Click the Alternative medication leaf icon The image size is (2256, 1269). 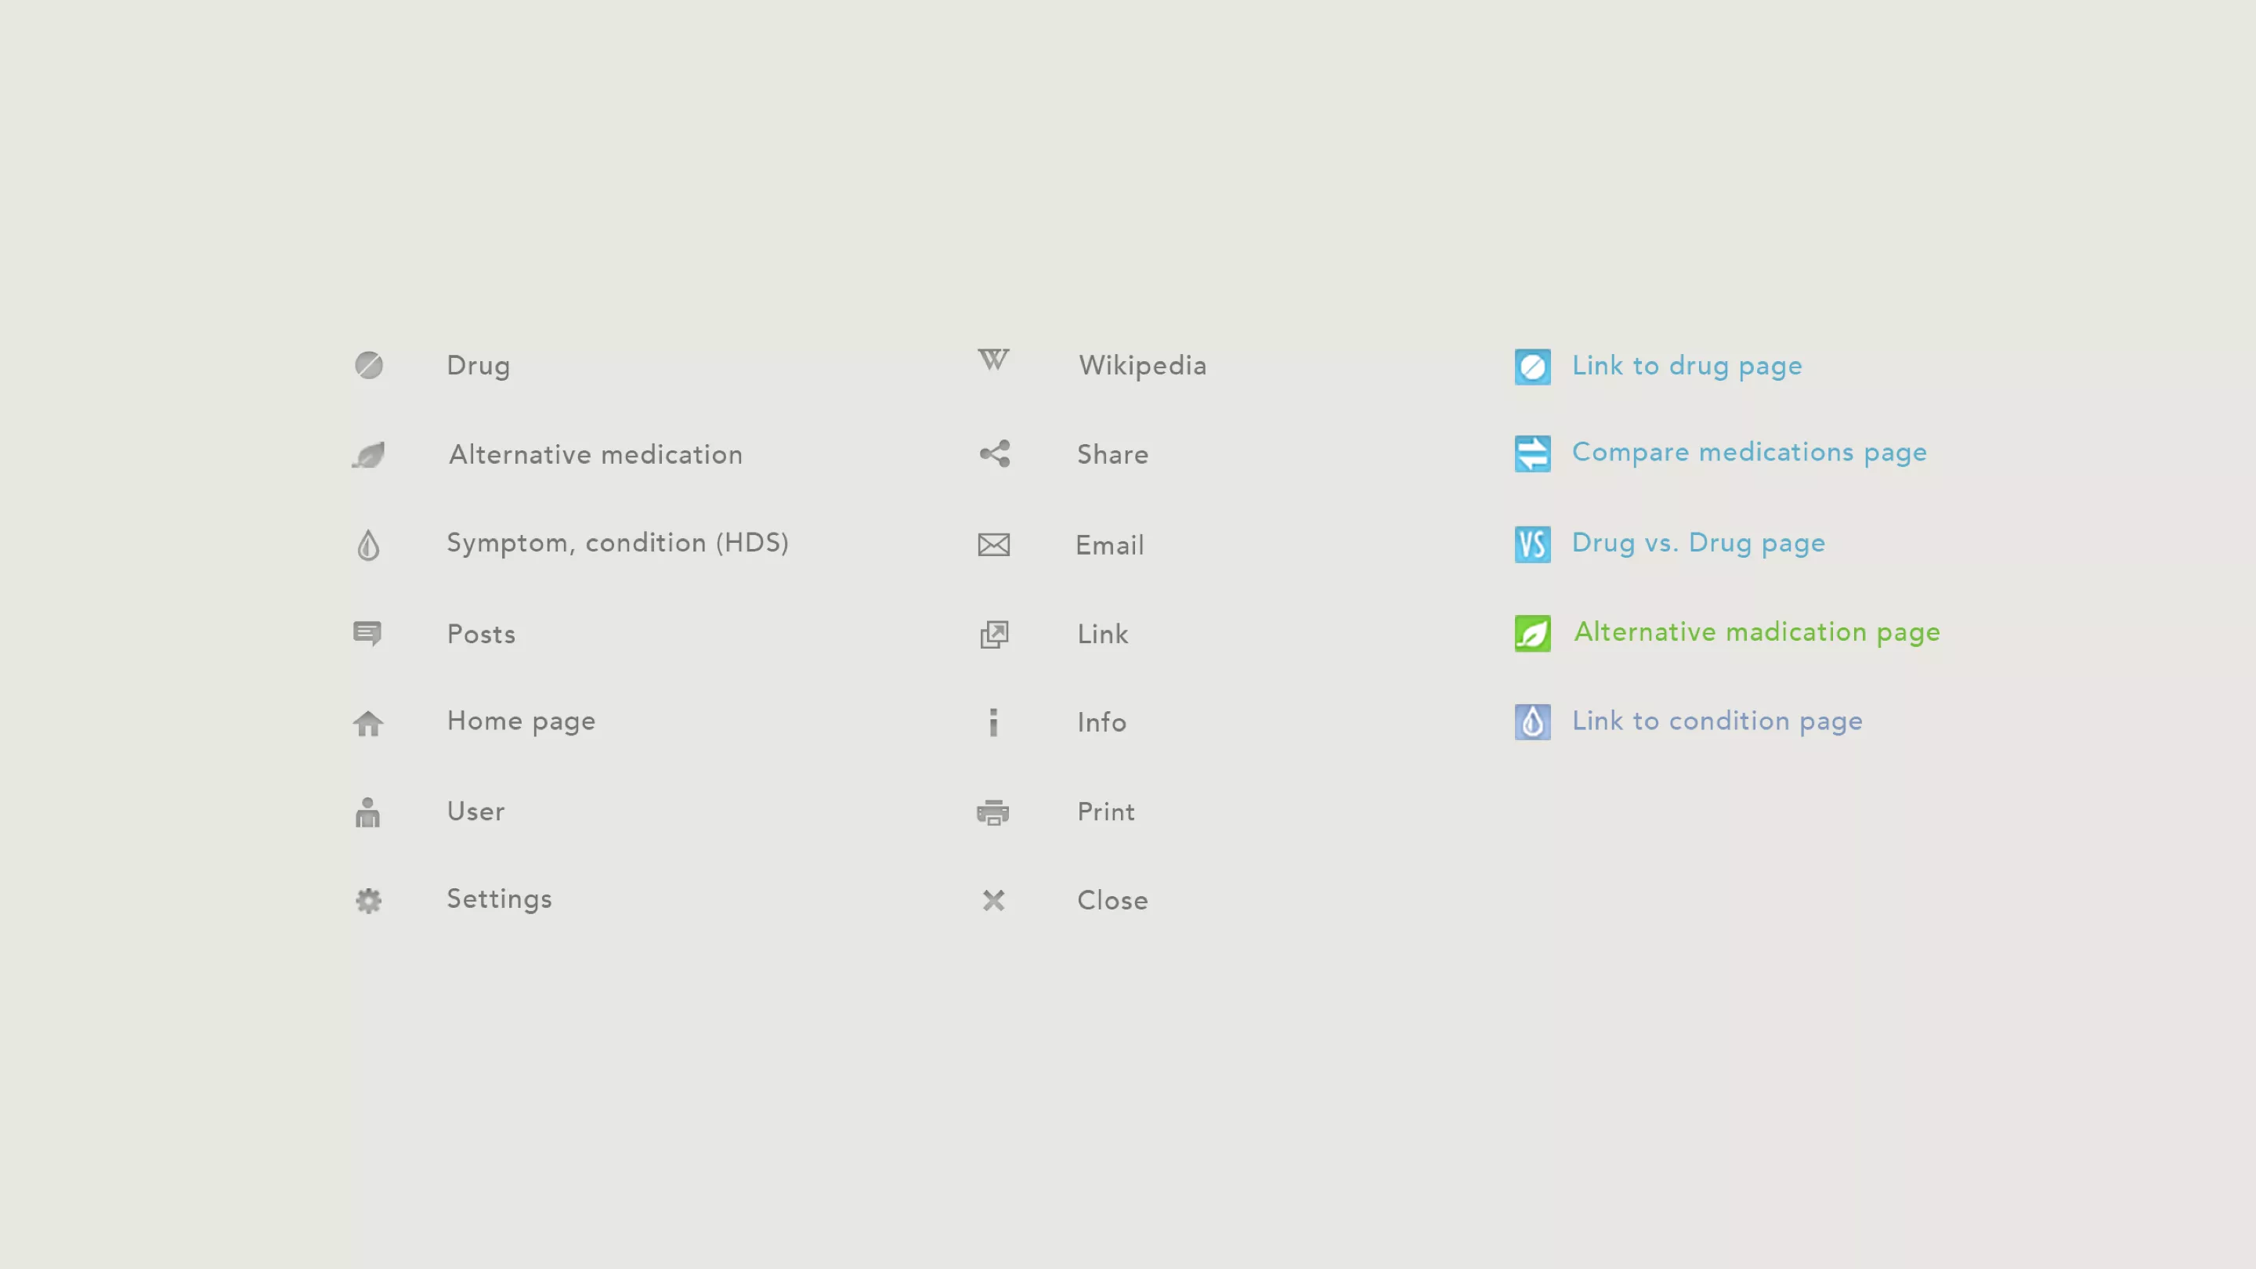tap(369, 454)
